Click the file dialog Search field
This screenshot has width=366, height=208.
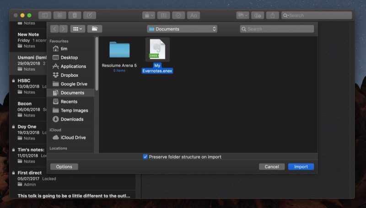[x=277, y=29]
